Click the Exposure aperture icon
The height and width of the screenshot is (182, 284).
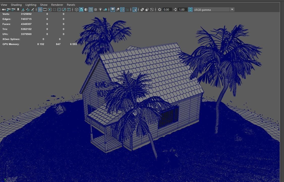(x=160, y=10)
